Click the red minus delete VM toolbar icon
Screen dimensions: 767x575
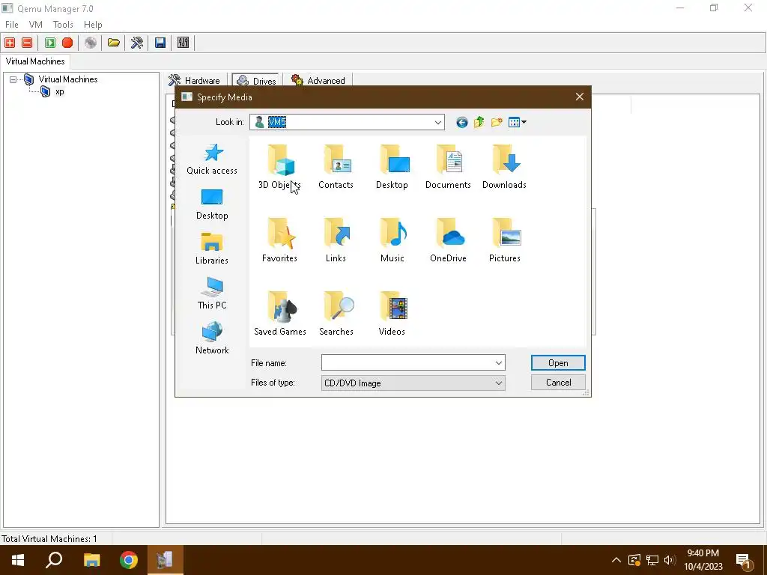tap(28, 43)
